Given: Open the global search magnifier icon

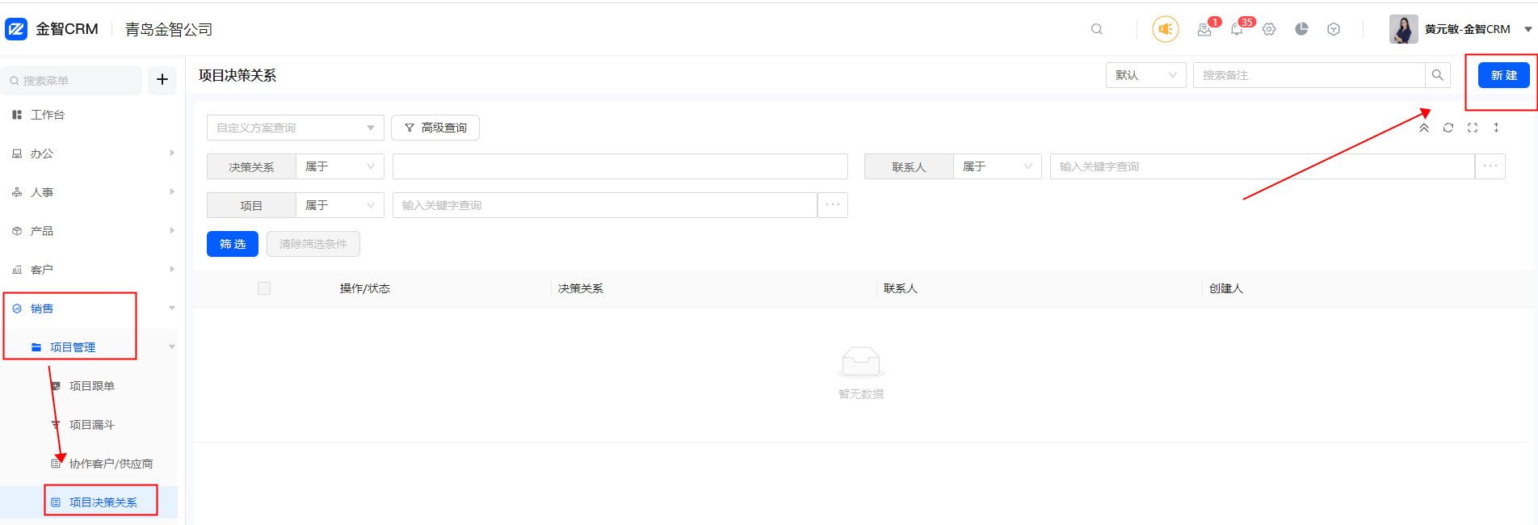Looking at the screenshot, I should coord(1096,29).
